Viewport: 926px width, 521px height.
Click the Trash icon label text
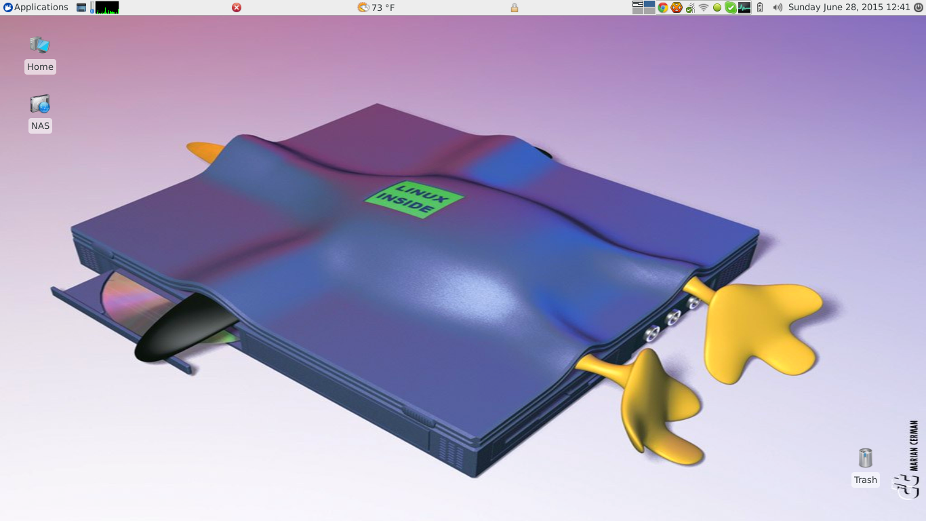(x=866, y=480)
